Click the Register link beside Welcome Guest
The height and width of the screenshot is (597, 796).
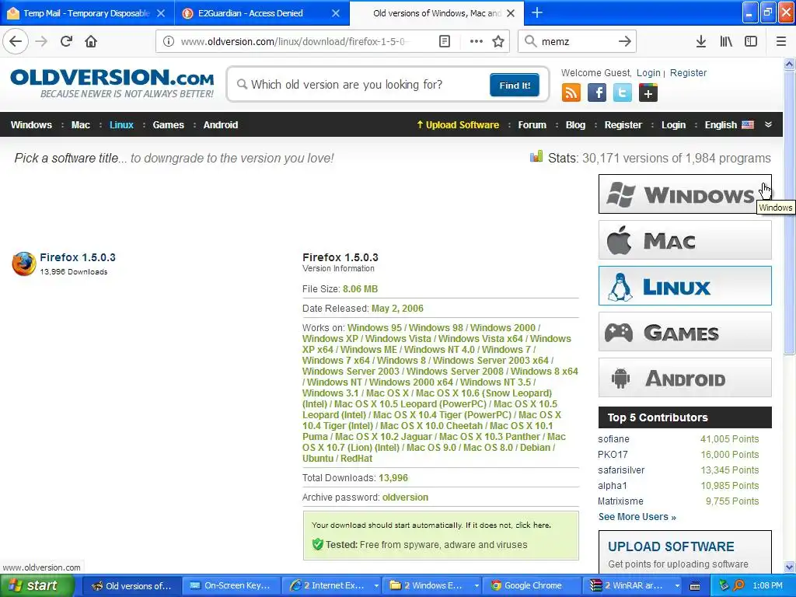(689, 73)
